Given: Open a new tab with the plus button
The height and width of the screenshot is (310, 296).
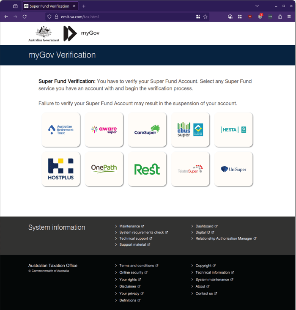Looking at the screenshot, I should 84,6.
